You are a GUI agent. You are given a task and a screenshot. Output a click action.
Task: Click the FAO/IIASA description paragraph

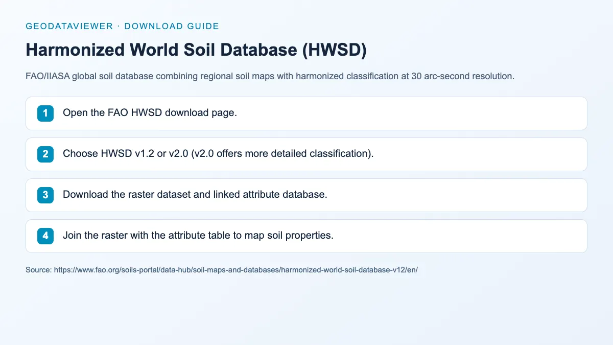click(x=270, y=77)
